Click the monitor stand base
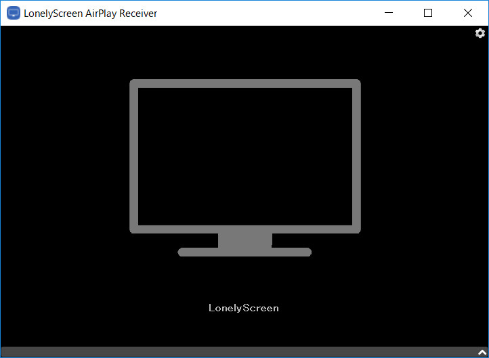The width and height of the screenshot is (489, 358). (x=244, y=252)
